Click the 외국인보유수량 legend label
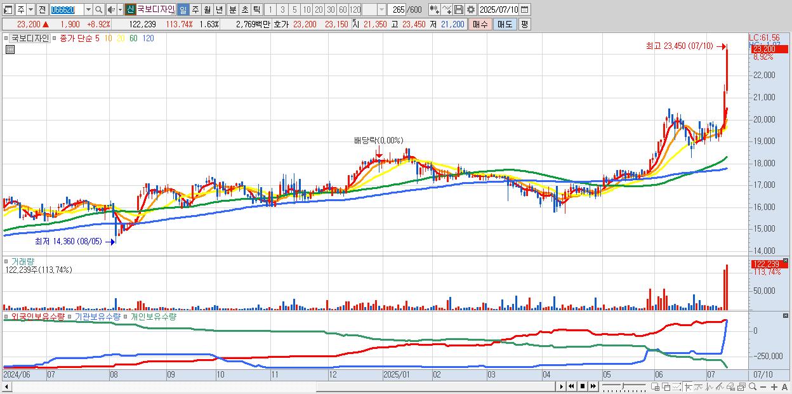This screenshot has height=394, width=792. [x=38, y=316]
